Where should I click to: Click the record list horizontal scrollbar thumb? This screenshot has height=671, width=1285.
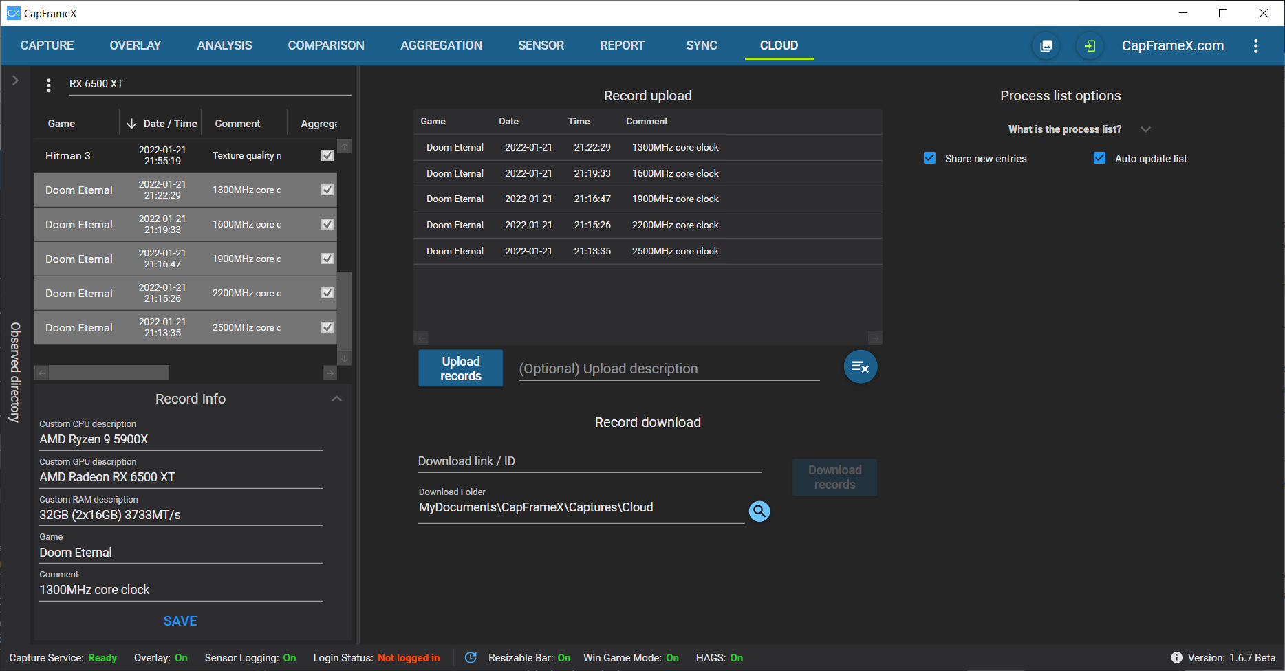[x=109, y=373]
